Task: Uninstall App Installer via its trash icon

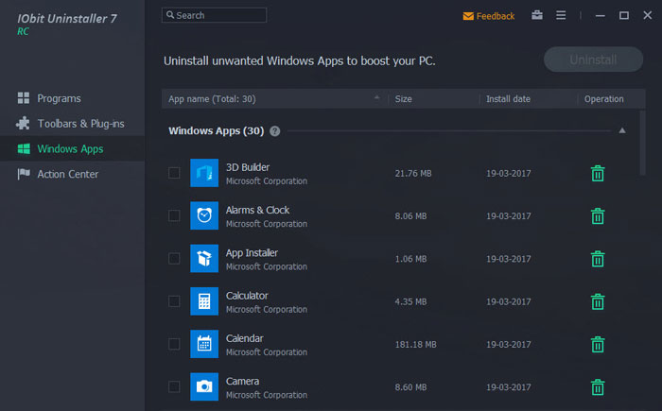Action: click(598, 259)
